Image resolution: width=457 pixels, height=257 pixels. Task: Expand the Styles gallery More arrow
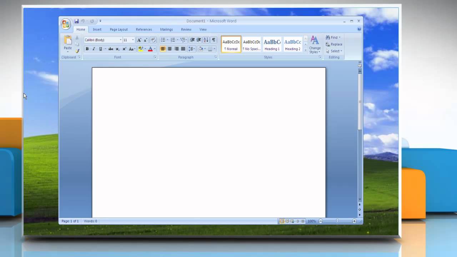(x=306, y=50)
